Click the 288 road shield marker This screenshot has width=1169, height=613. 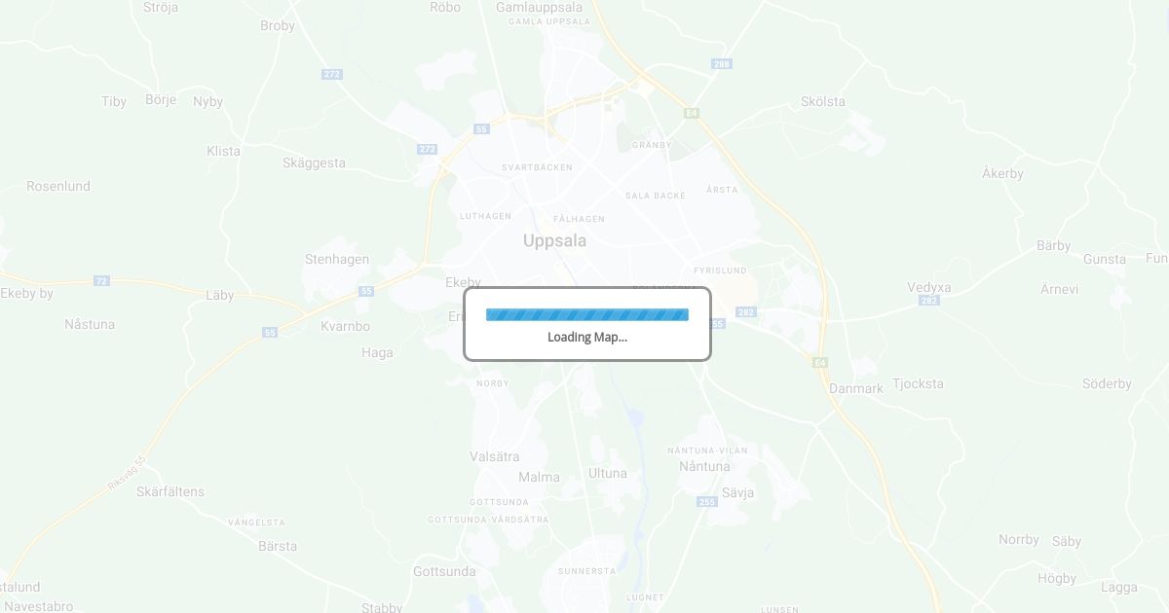pyautogui.click(x=721, y=64)
